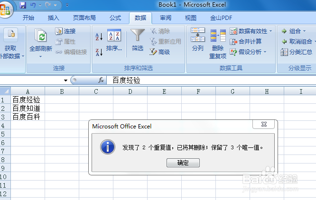Redo the last undone action
316x200 pixels.
coord(48,5)
